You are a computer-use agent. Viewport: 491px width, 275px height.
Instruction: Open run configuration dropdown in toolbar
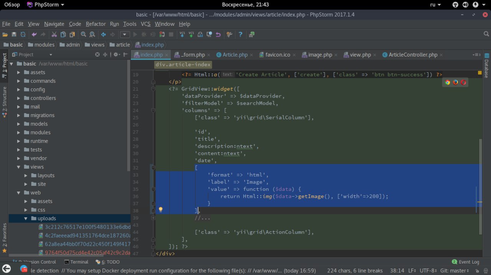tap(125, 34)
